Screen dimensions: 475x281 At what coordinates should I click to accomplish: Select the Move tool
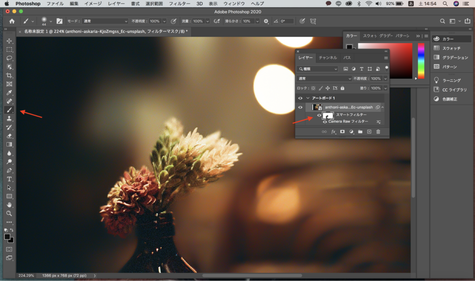pyautogui.click(x=9, y=40)
